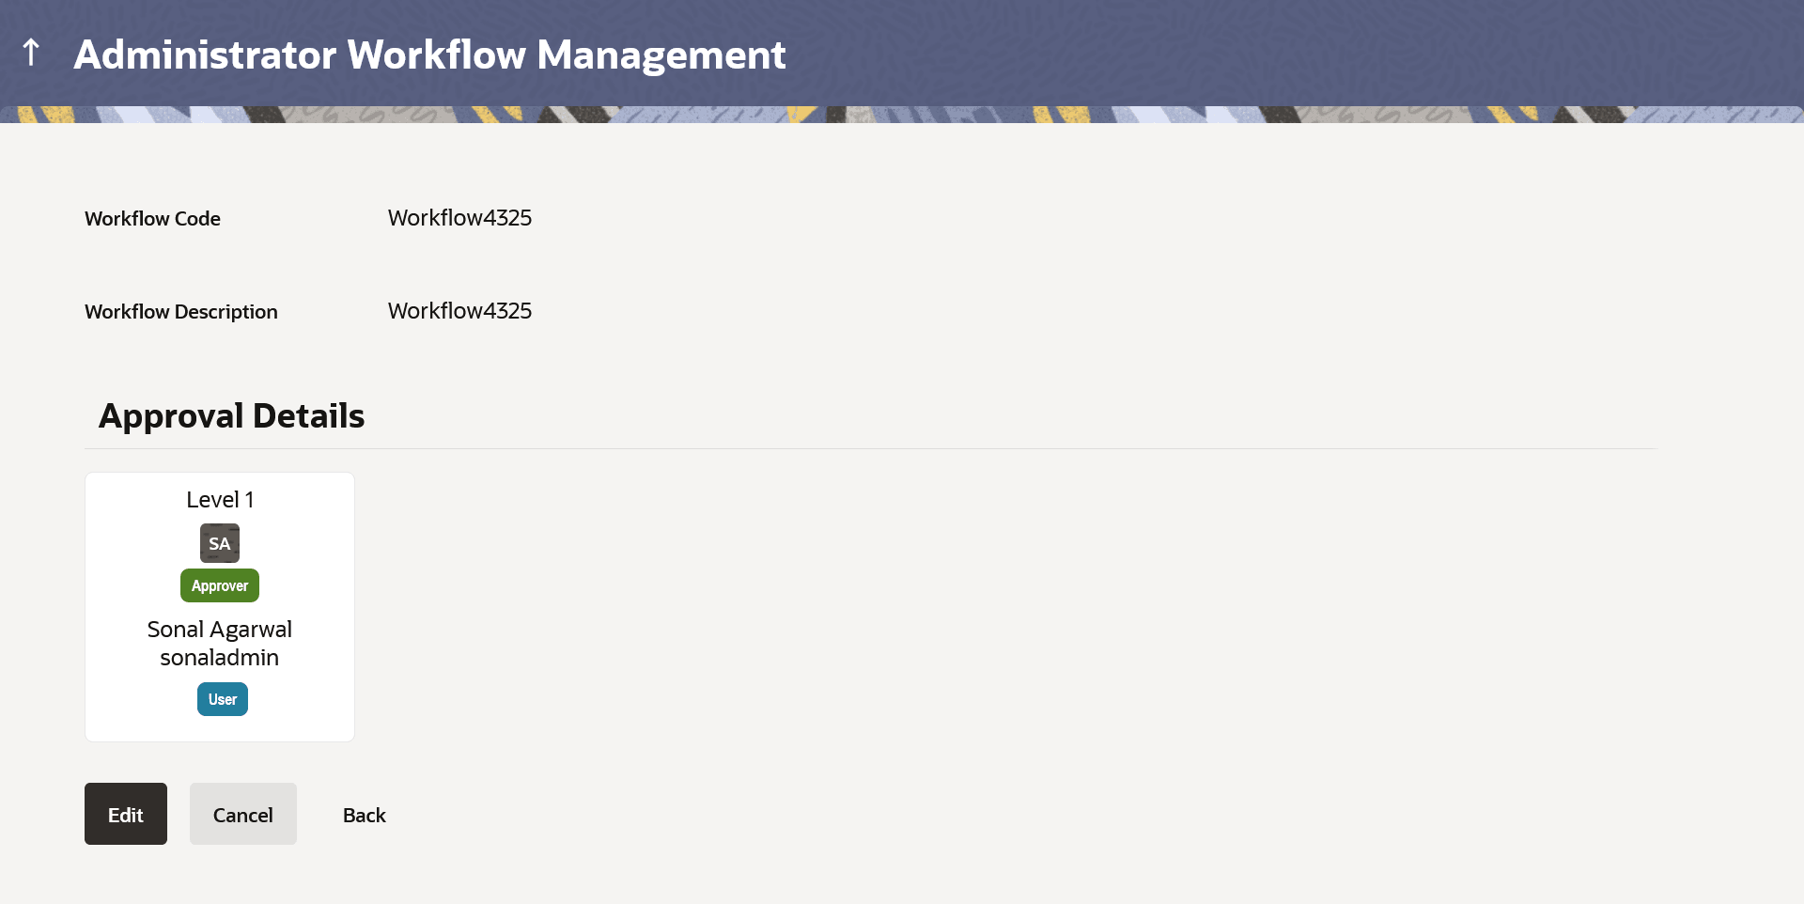Click the Administrator Workflow Management title
1804x904 pixels.
(429, 55)
